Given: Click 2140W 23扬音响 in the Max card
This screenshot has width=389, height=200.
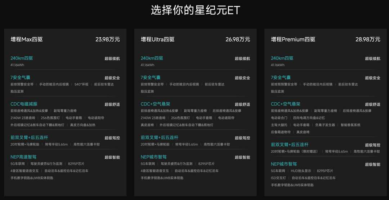Looking at the screenshot, I should click(x=23, y=118).
